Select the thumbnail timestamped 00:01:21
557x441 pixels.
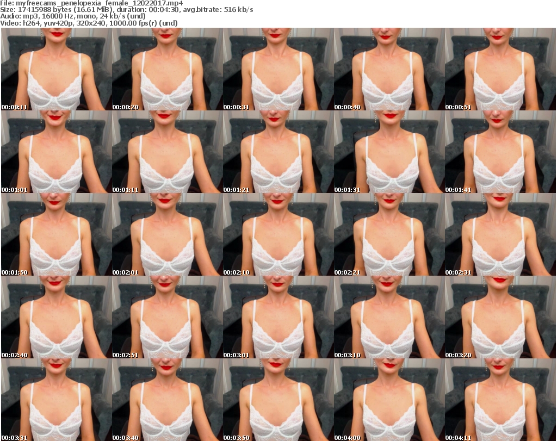click(278, 152)
